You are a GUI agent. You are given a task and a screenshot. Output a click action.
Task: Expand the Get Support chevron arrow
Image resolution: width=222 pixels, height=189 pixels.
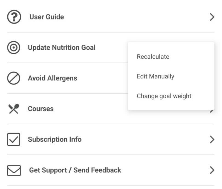tap(212, 170)
